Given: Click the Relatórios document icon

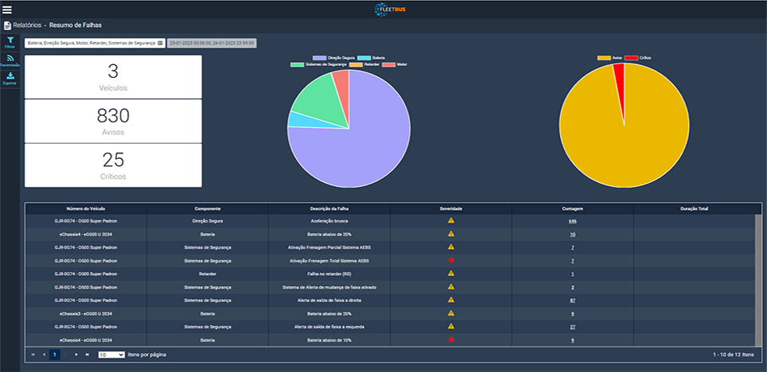Looking at the screenshot, I should 7,25.
